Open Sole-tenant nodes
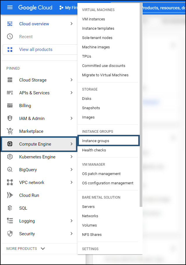The image size is (186, 265). click(x=97, y=38)
